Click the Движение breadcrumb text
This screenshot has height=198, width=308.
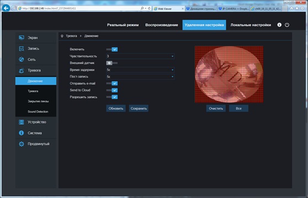pyautogui.click(x=91, y=36)
